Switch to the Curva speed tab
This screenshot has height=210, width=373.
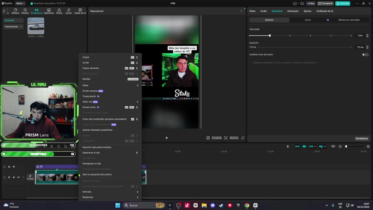(308, 20)
